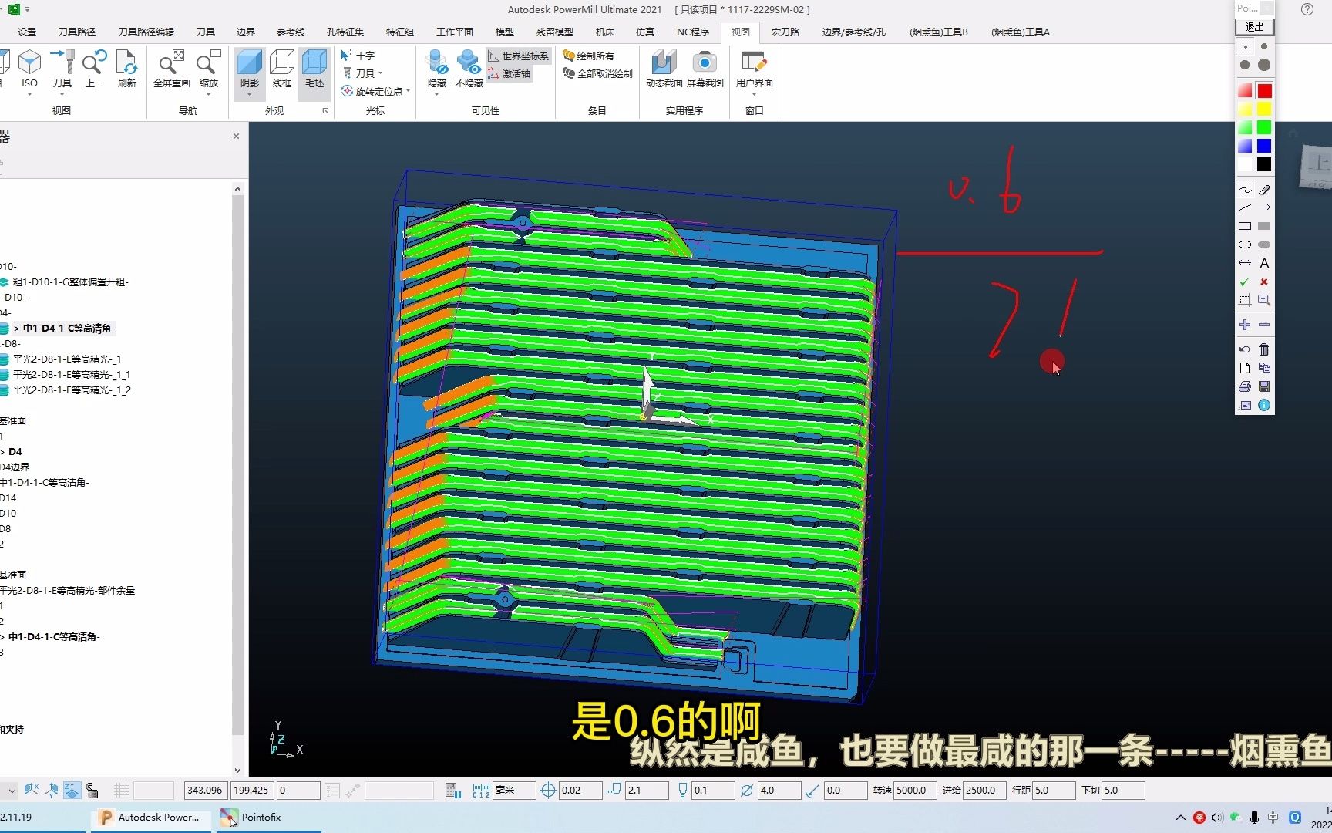This screenshot has height=833, width=1332.
Task: Click the 退出 exit button in Pointofix
Action: coord(1254,27)
